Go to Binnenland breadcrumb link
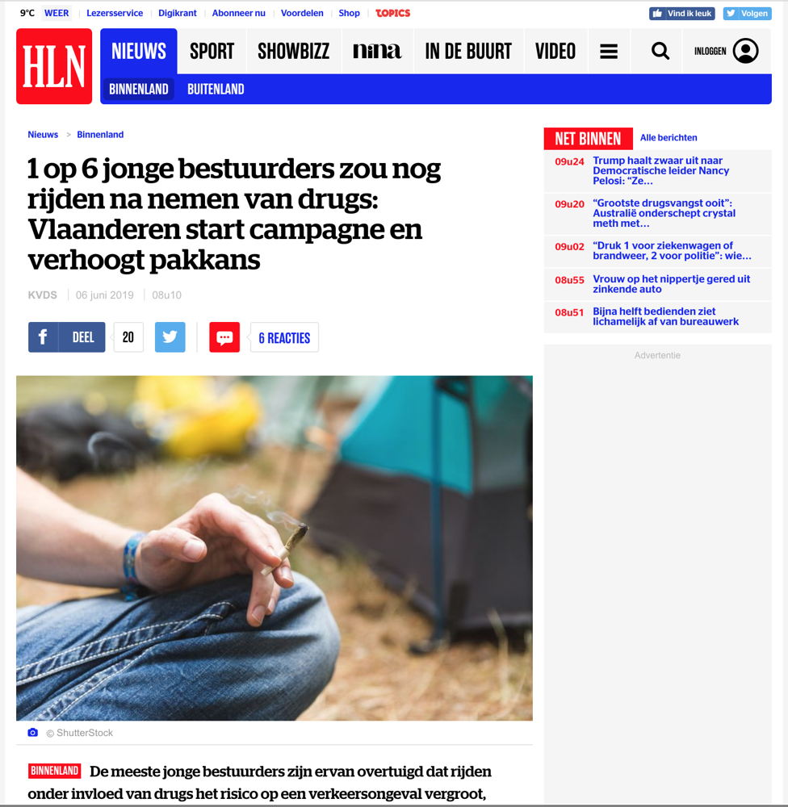Screen dimensions: 788x807 click(x=100, y=134)
